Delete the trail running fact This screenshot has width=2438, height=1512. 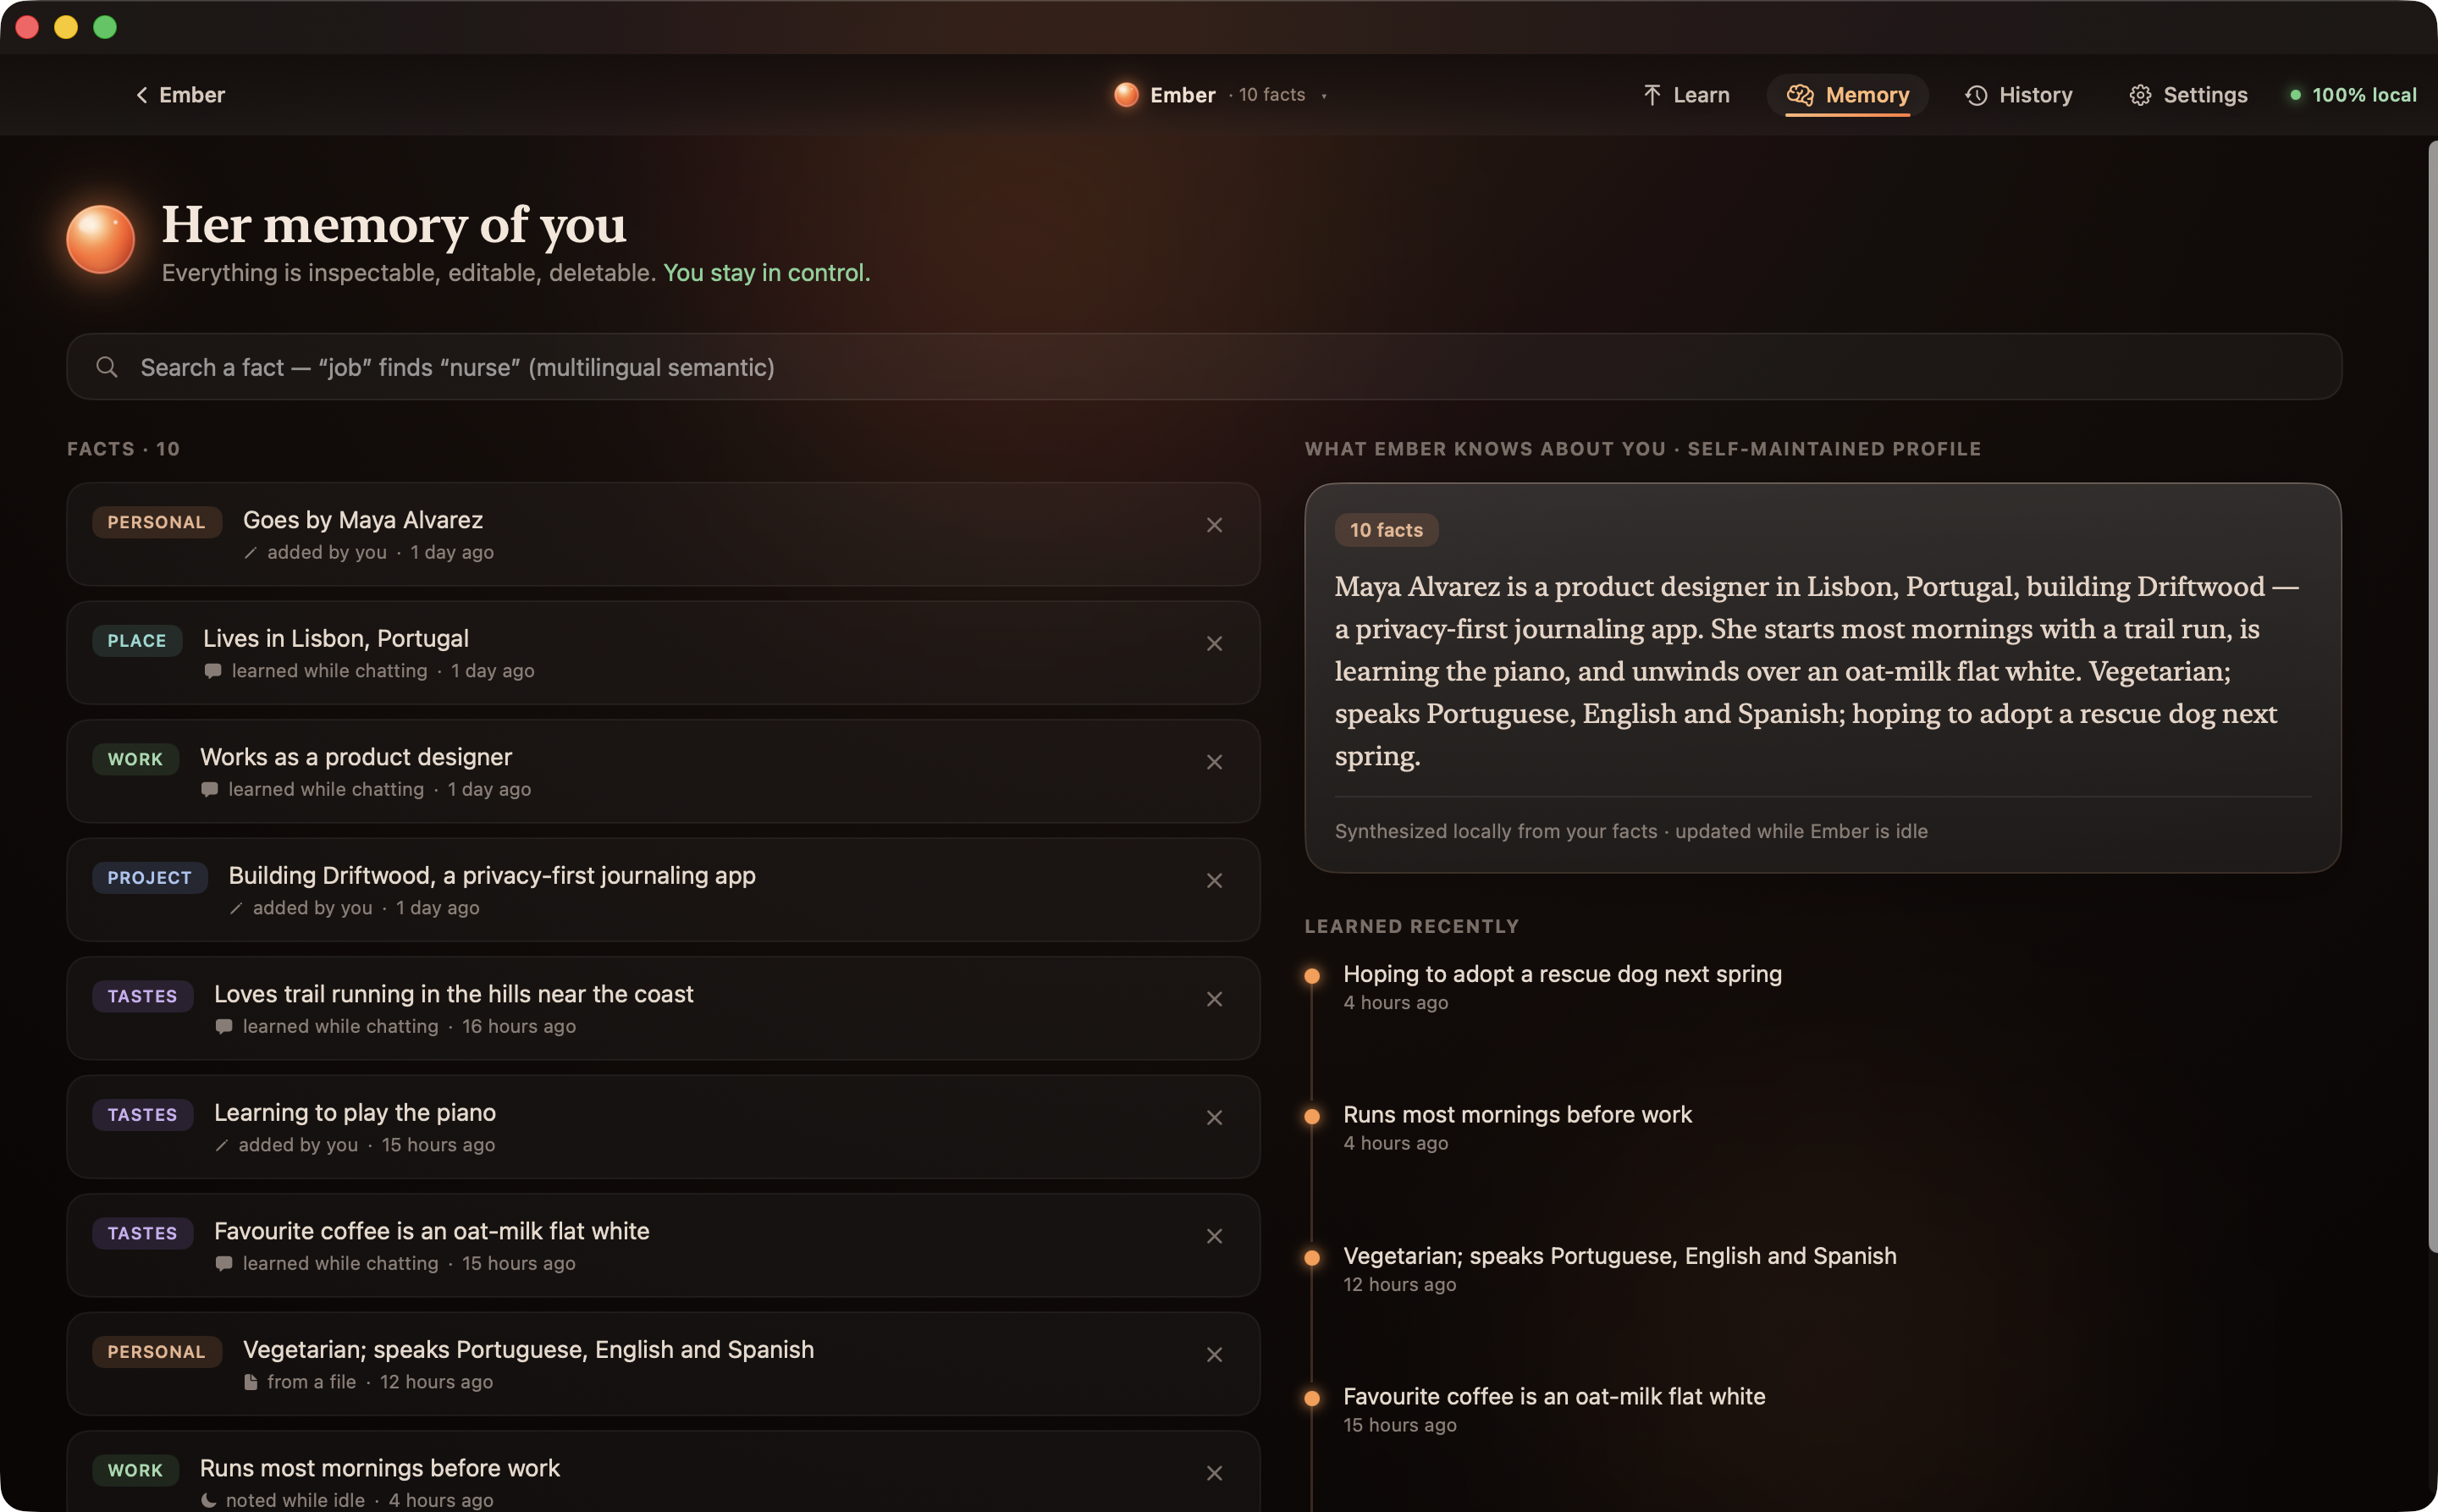click(x=1214, y=999)
